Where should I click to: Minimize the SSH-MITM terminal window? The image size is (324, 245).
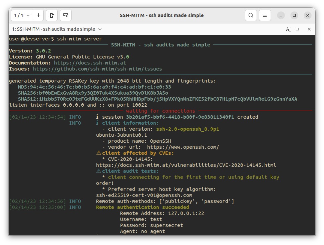[x=281, y=15]
